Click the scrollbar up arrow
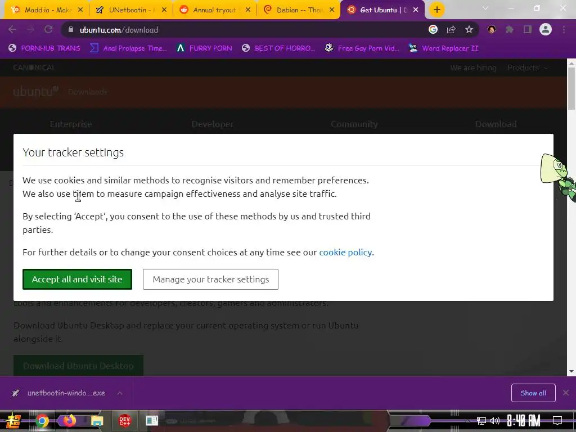The height and width of the screenshot is (432, 576). 571,63
